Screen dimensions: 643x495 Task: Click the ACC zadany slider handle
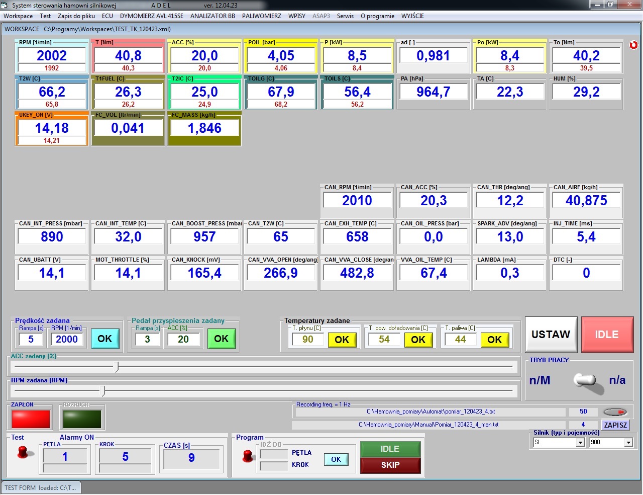[x=117, y=367]
